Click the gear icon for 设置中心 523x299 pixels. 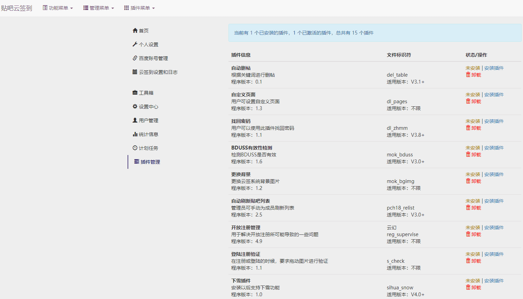pyautogui.click(x=135, y=106)
